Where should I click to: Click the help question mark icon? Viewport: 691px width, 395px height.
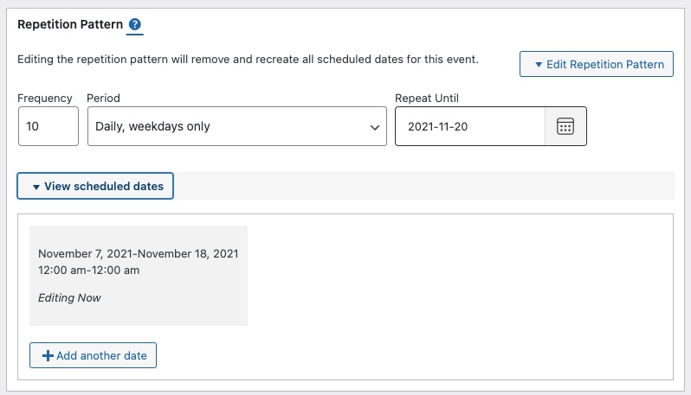point(135,25)
